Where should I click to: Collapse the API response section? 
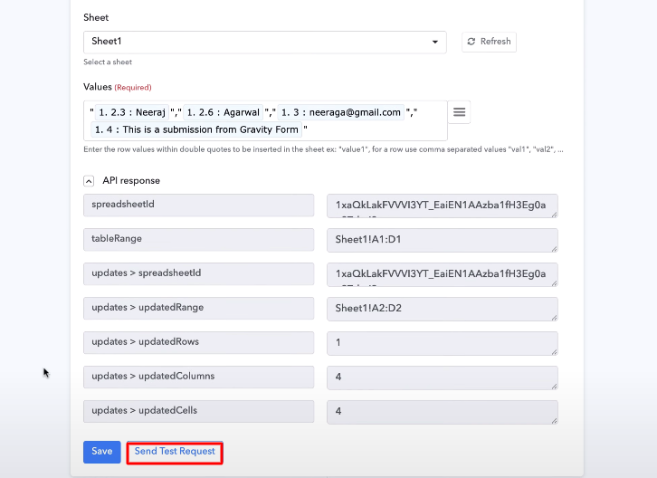point(89,181)
